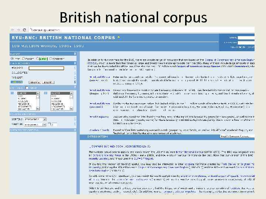Image resolution: width=266 pixels, height=199 pixels.
Task: Click the LOG IN link in the header
Action: tap(242, 47)
